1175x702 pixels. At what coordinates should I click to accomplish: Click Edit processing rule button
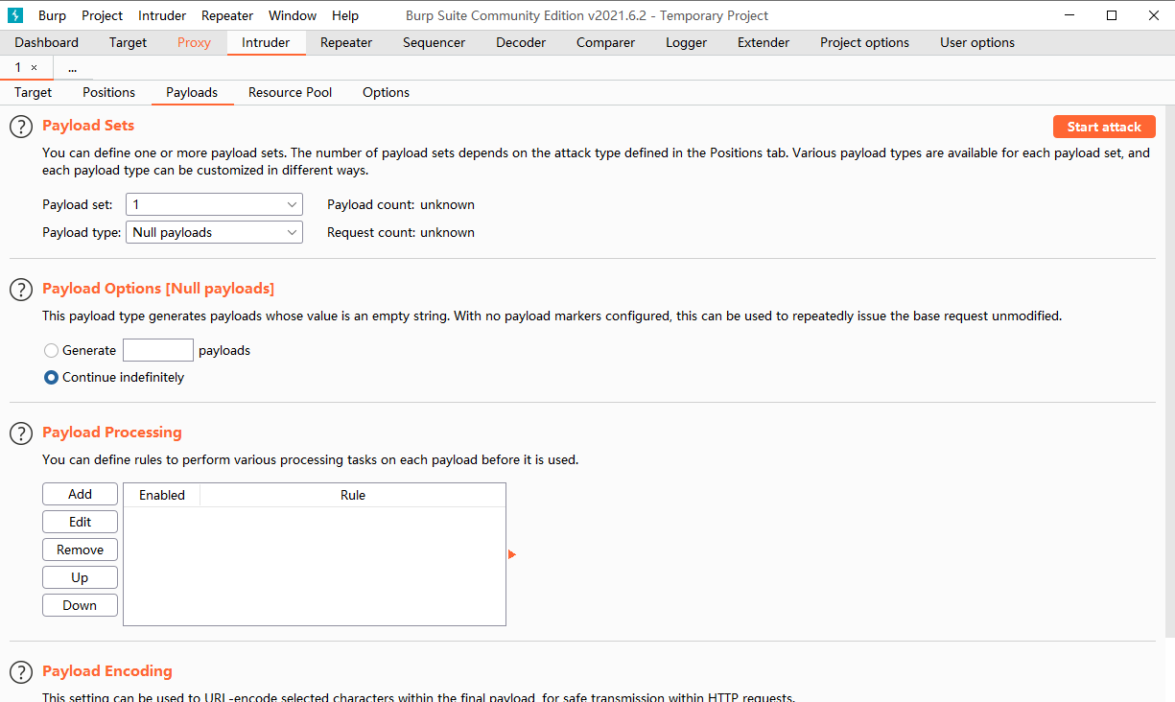pos(80,522)
